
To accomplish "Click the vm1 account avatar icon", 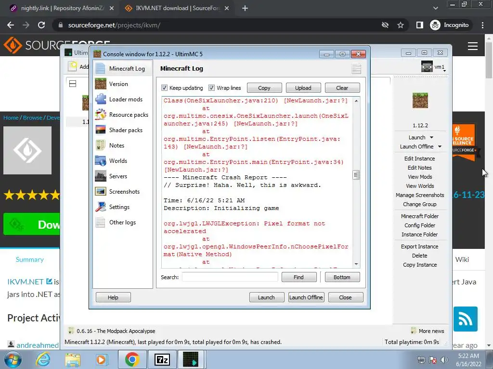I will (x=427, y=66).
